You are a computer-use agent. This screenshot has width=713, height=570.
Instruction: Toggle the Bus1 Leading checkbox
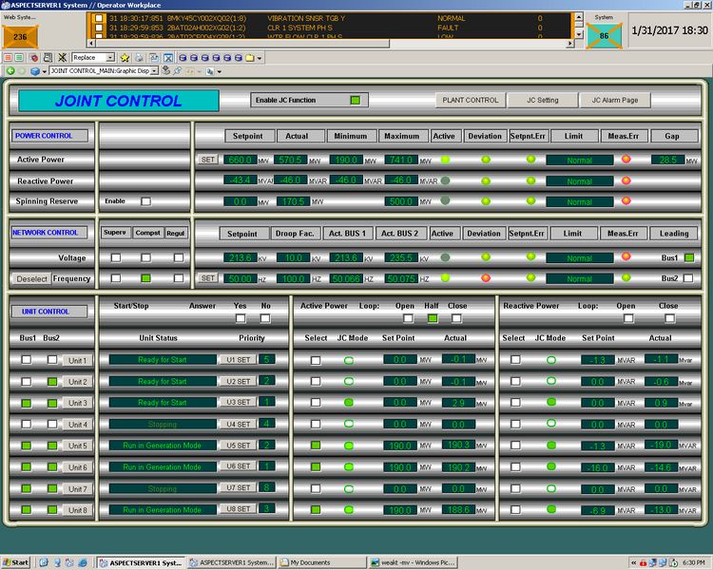[689, 257]
